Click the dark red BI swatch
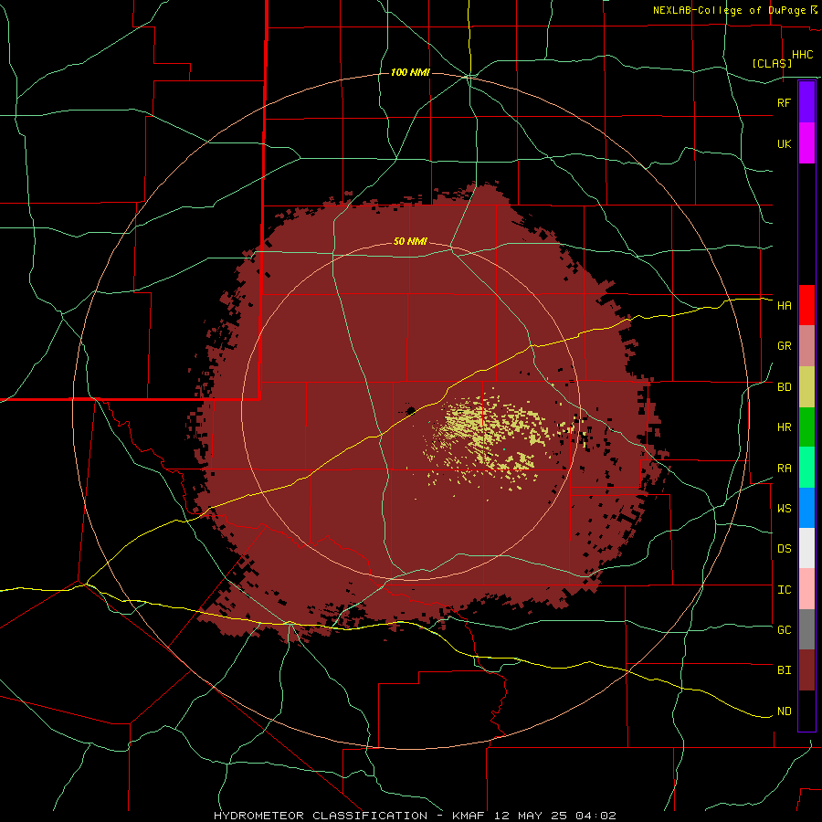The height and width of the screenshot is (822, 822). (806, 670)
